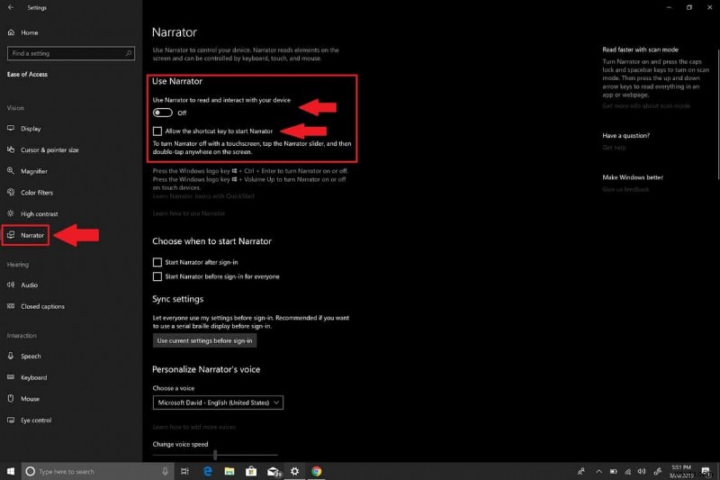Viewport: 720px width, 480px height.
Task: Click the volume speaker icon in tray
Action: click(642, 471)
